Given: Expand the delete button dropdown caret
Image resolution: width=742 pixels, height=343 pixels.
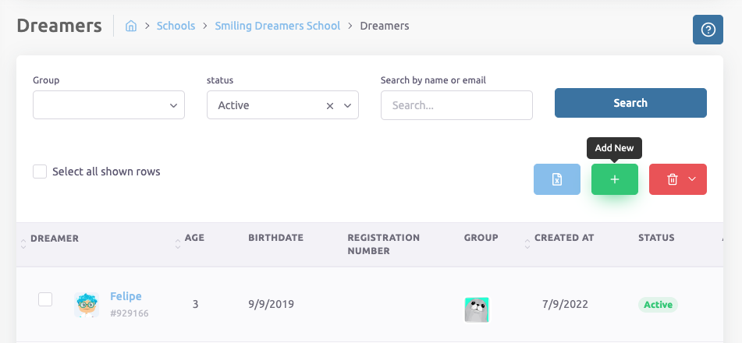Looking at the screenshot, I should [692, 179].
